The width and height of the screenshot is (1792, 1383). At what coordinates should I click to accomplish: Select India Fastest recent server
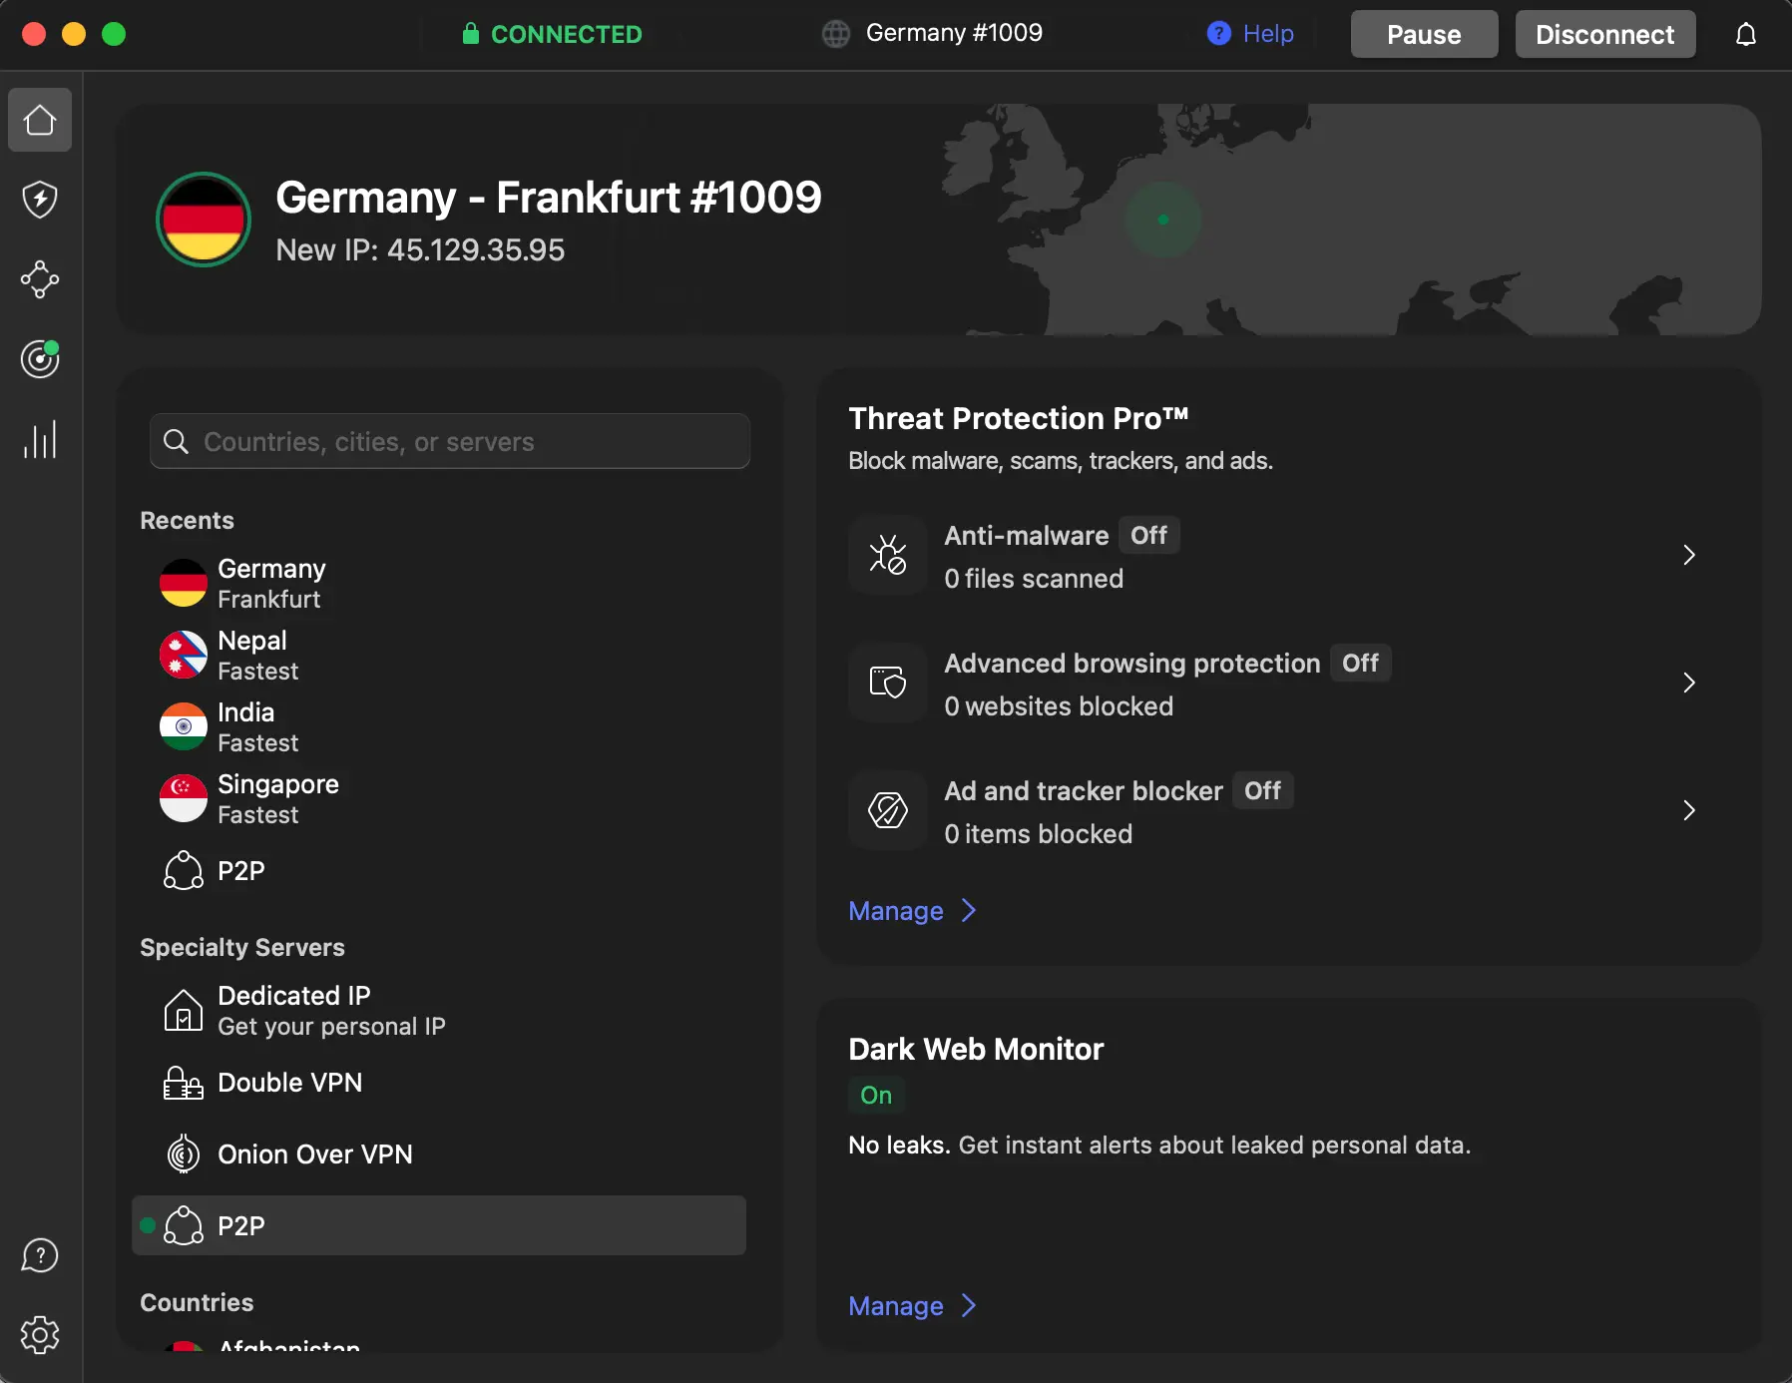click(439, 726)
